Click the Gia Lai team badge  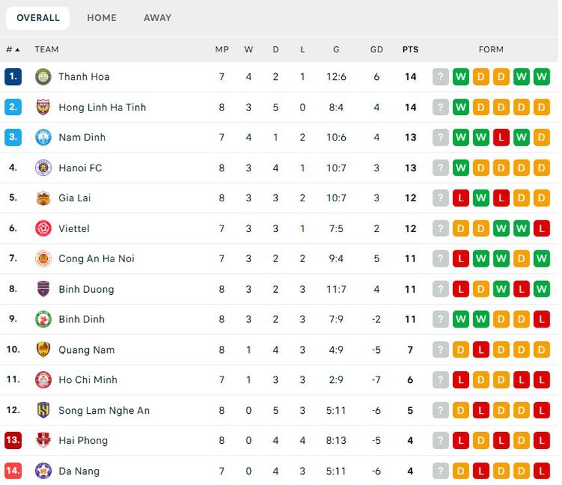pyautogui.click(x=42, y=198)
